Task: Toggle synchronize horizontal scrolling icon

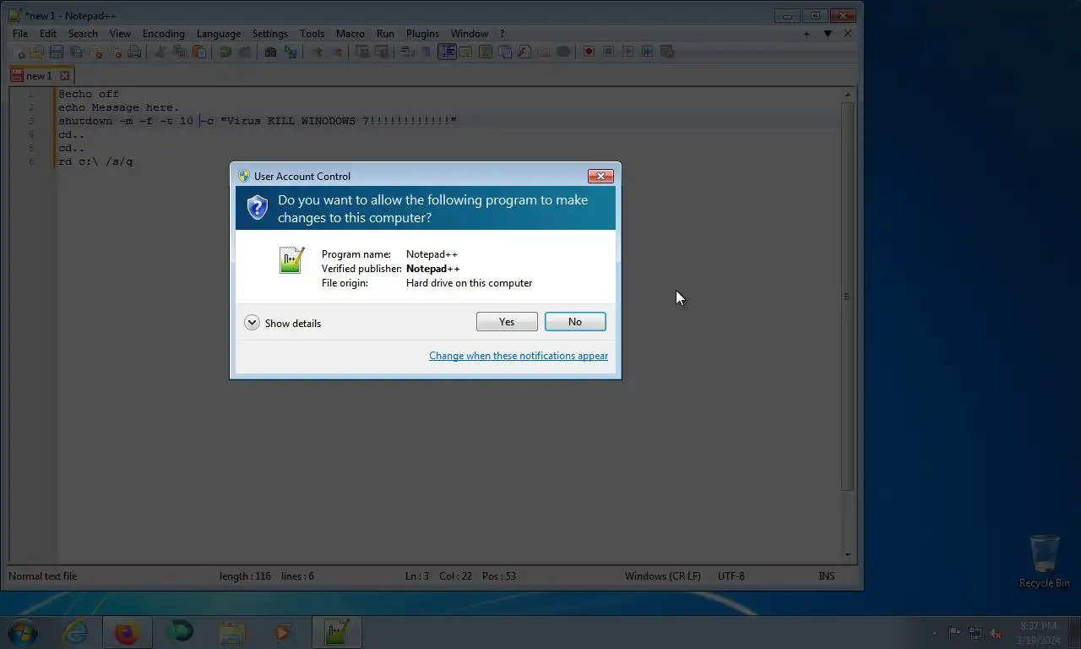Action: click(x=382, y=52)
